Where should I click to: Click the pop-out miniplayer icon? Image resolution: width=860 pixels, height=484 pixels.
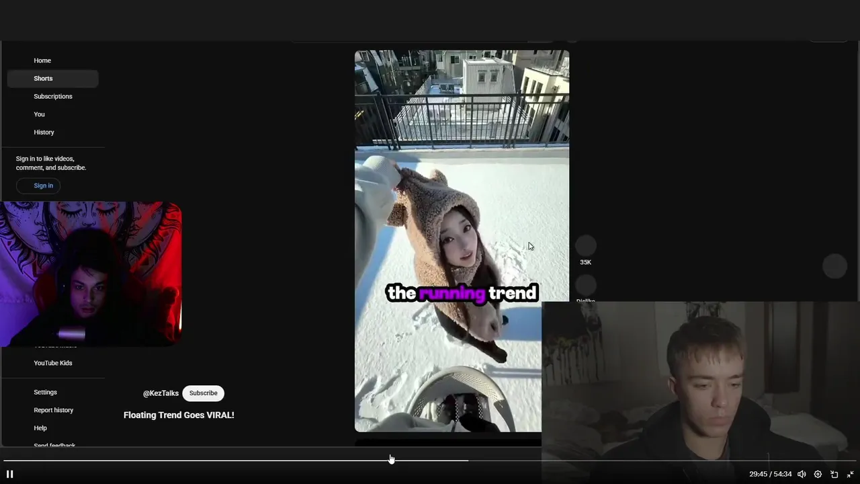834,474
